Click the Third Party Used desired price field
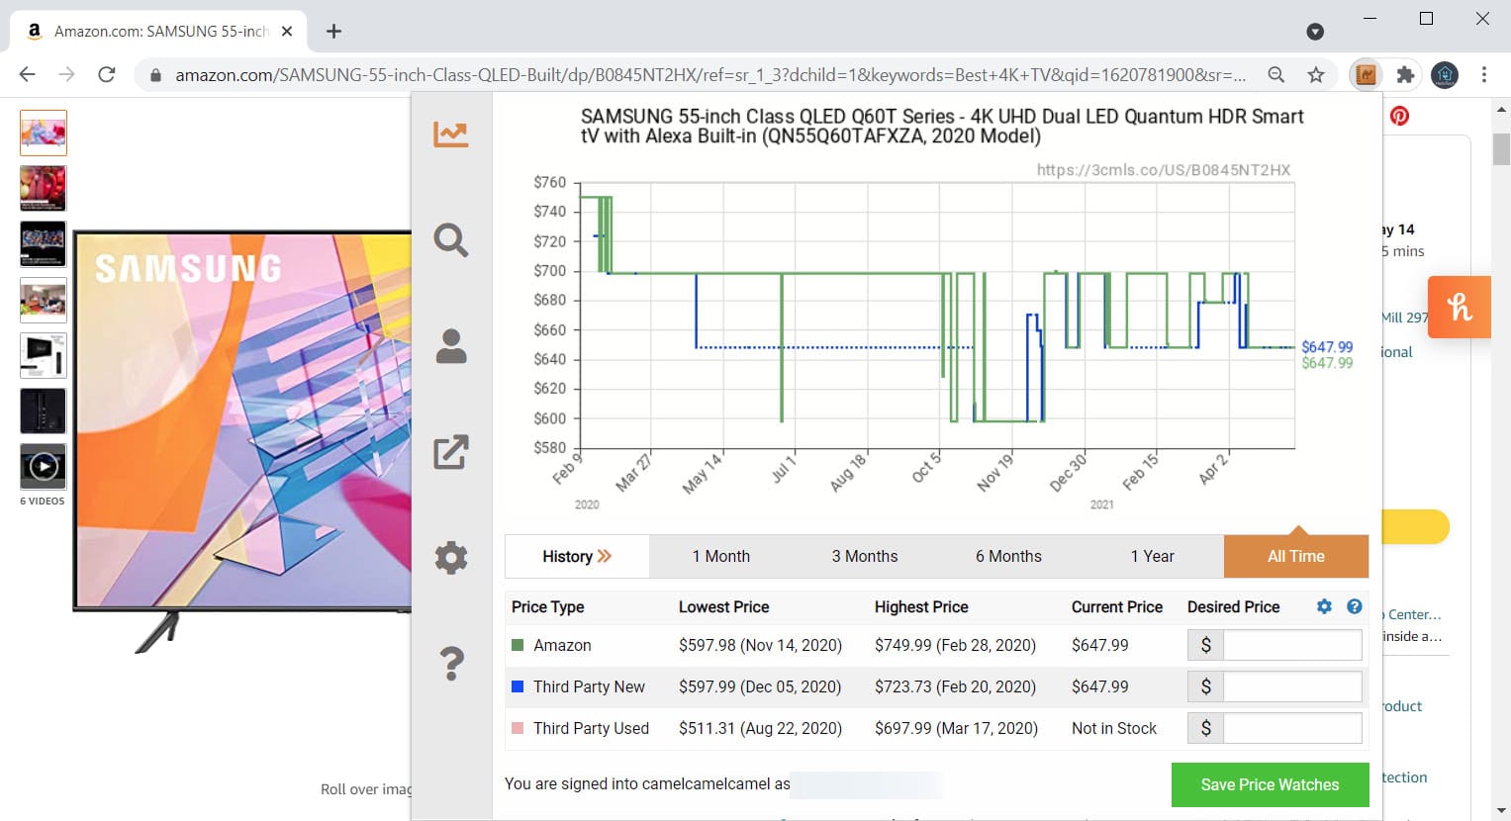The width and height of the screenshot is (1511, 821). tap(1291, 728)
